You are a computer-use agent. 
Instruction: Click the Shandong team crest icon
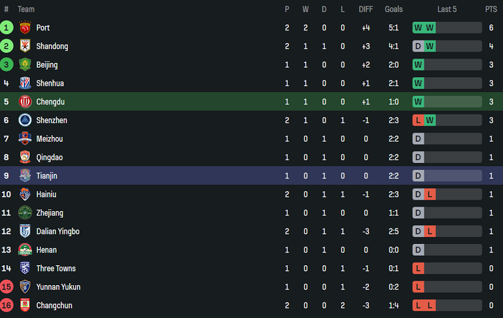pos(25,46)
